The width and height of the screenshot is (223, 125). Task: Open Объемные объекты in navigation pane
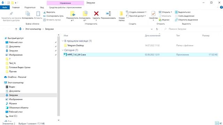point(18,108)
